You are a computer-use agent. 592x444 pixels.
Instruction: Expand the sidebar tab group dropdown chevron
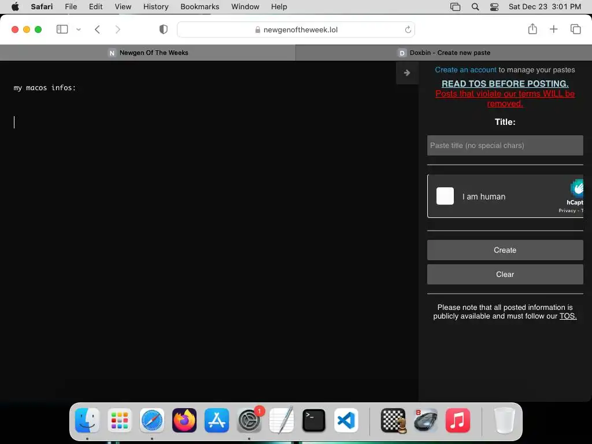(79, 29)
